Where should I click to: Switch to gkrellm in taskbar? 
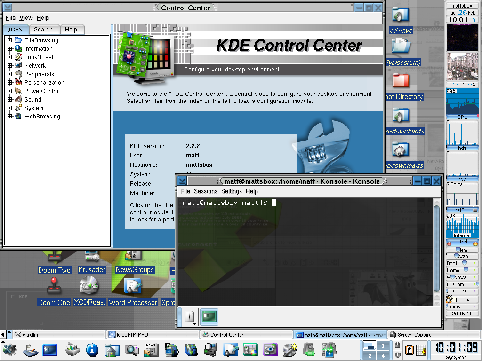point(59,335)
